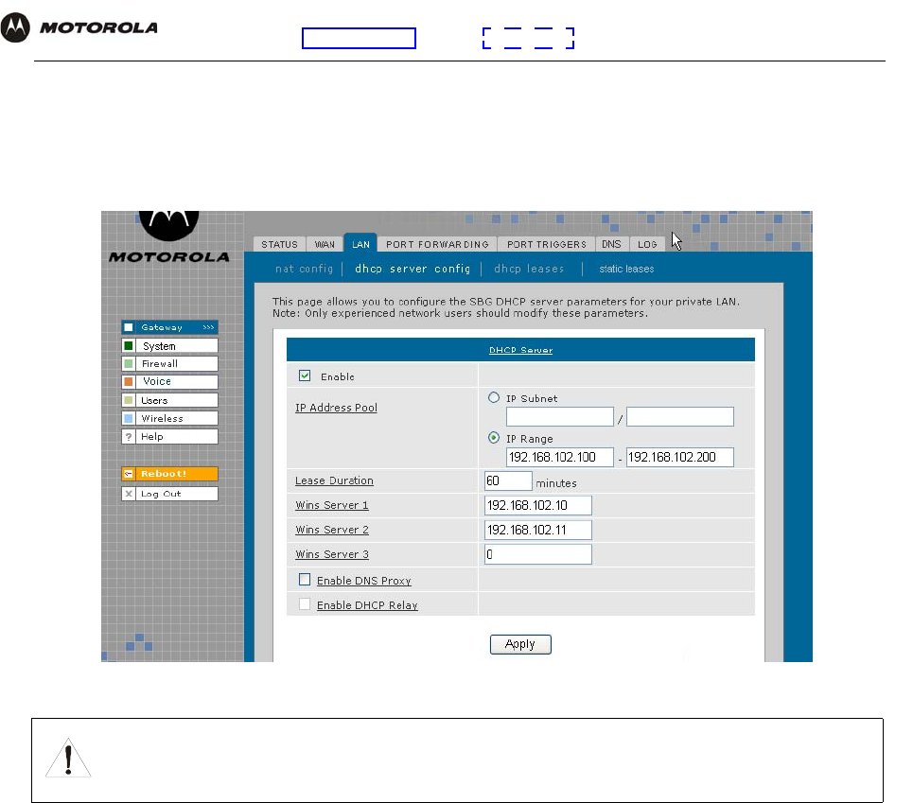
Task: Select the IP Range radio button
Action: click(x=494, y=438)
